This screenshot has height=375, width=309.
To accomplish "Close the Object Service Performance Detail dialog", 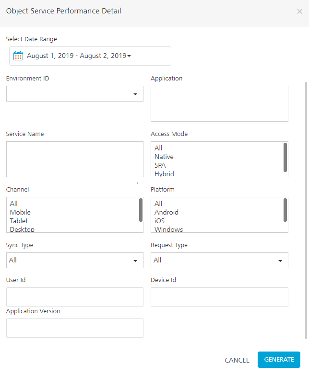I will [x=299, y=11].
